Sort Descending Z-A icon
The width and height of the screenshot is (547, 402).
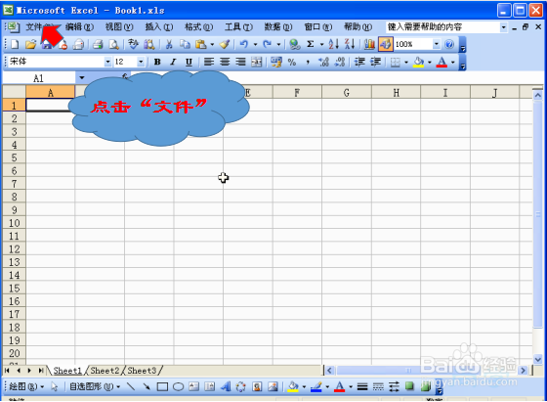350,44
